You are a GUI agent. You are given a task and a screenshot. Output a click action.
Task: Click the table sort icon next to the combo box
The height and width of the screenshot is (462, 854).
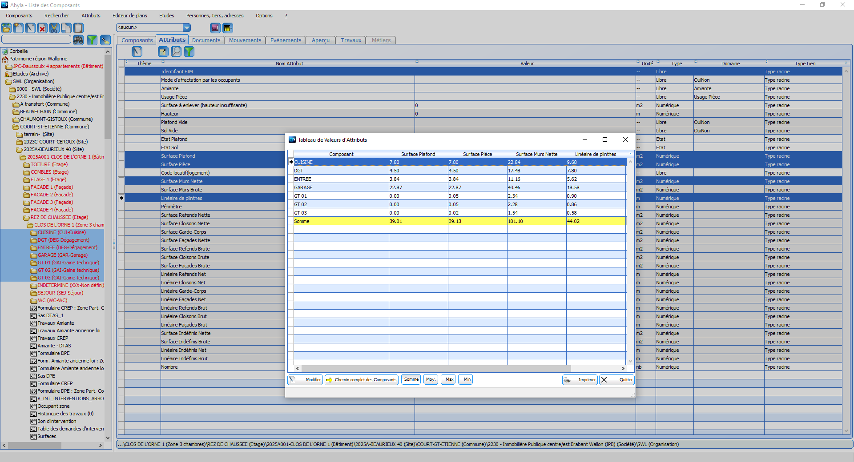click(228, 28)
